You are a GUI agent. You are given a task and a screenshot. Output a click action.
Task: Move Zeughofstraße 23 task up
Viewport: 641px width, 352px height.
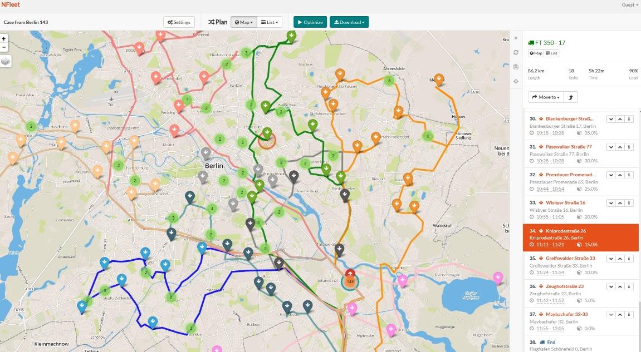click(x=620, y=287)
